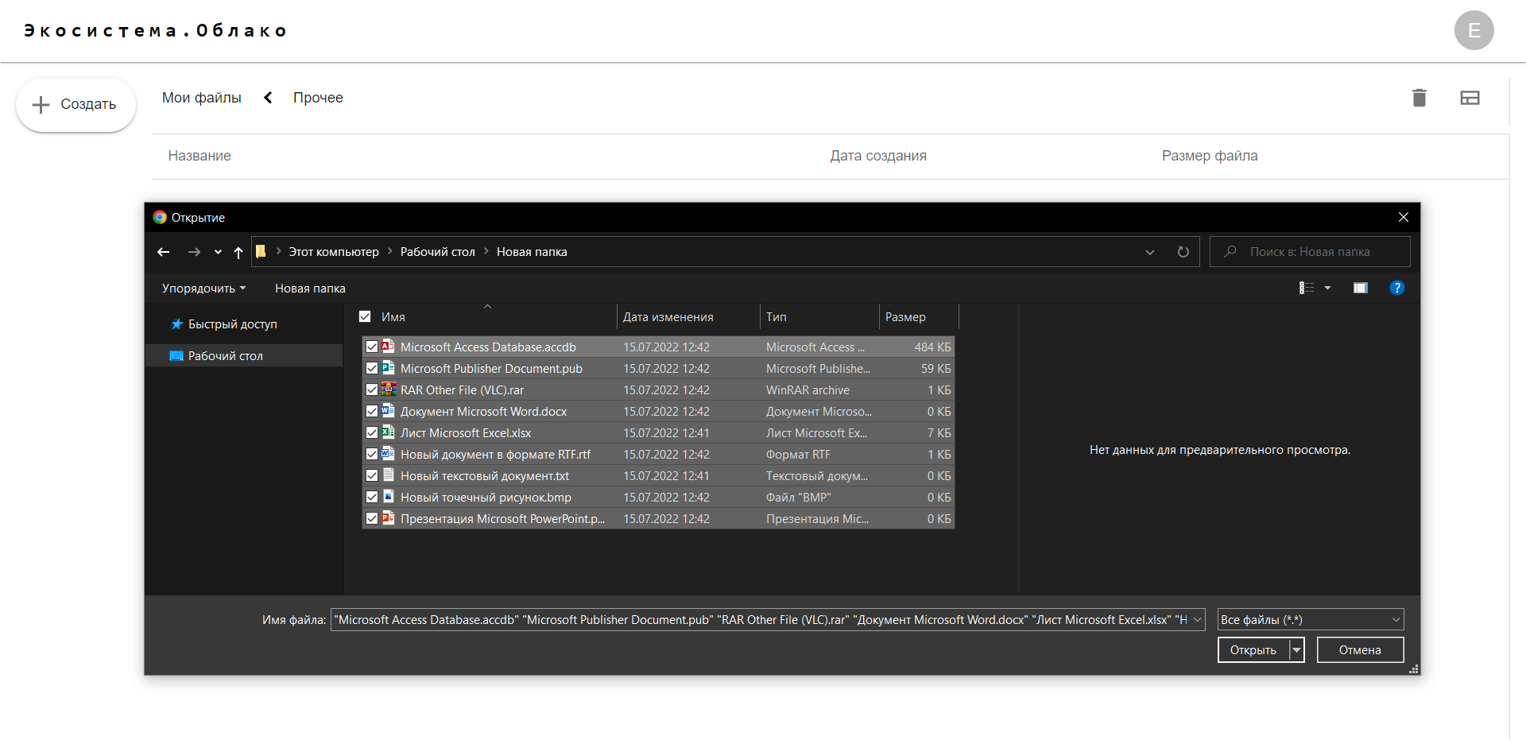
Task: Click the RAR archive file icon
Action: (388, 389)
